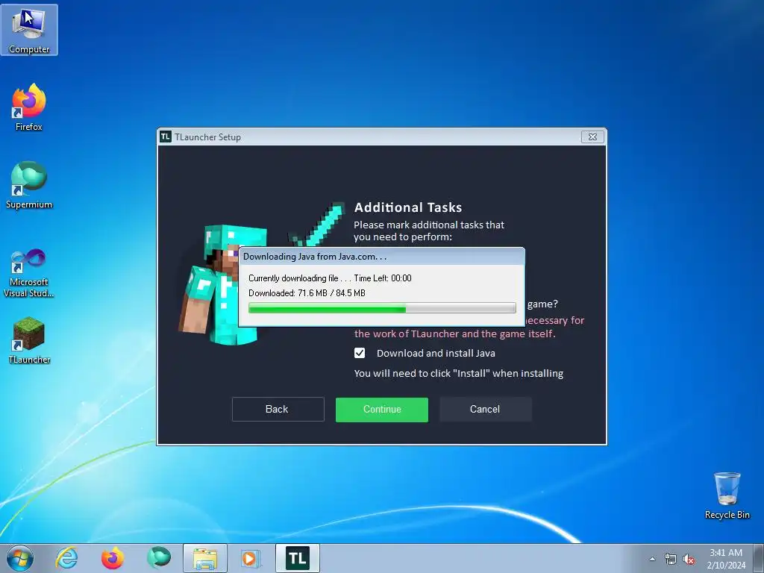Uncheck Download and install Java checkbox
Viewport: 764px width, 573px height.
click(360, 353)
